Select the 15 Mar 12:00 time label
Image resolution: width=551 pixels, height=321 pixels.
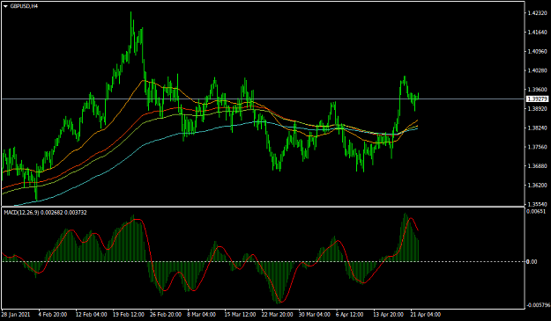(x=240, y=315)
